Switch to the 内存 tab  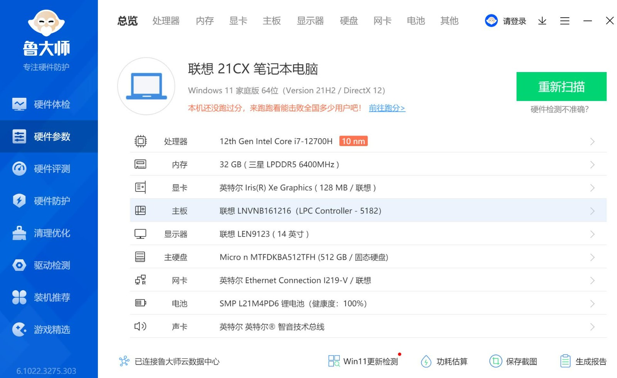pos(205,21)
